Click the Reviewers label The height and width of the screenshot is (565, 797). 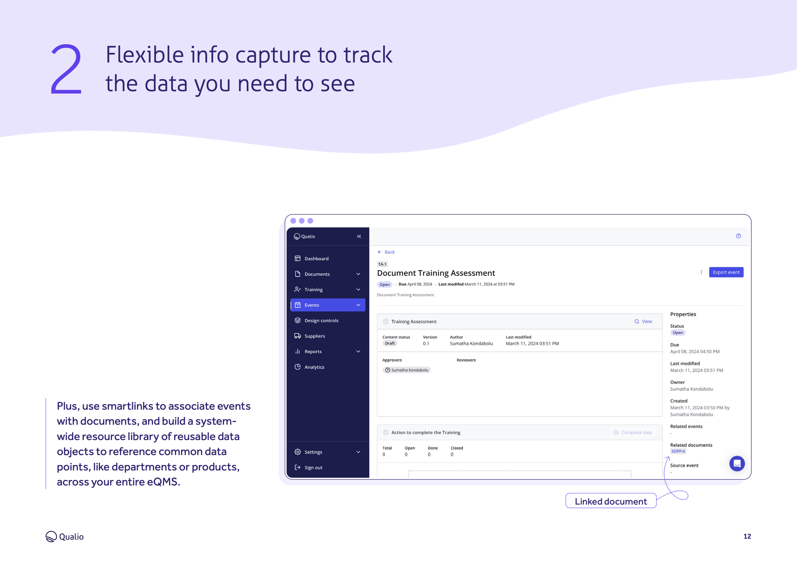(x=466, y=360)
